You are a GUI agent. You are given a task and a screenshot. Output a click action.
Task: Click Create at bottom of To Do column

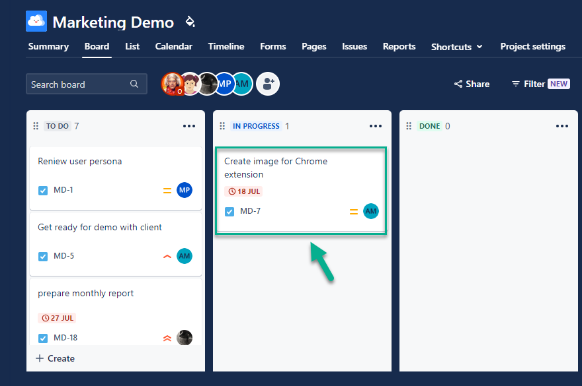point(55,358)
